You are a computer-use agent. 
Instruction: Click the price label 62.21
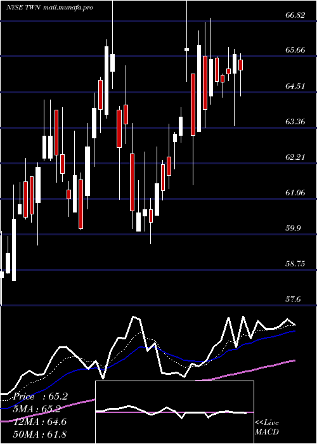(x=295, y=157)
